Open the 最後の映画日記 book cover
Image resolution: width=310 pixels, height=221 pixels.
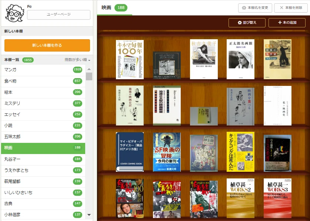130,106
